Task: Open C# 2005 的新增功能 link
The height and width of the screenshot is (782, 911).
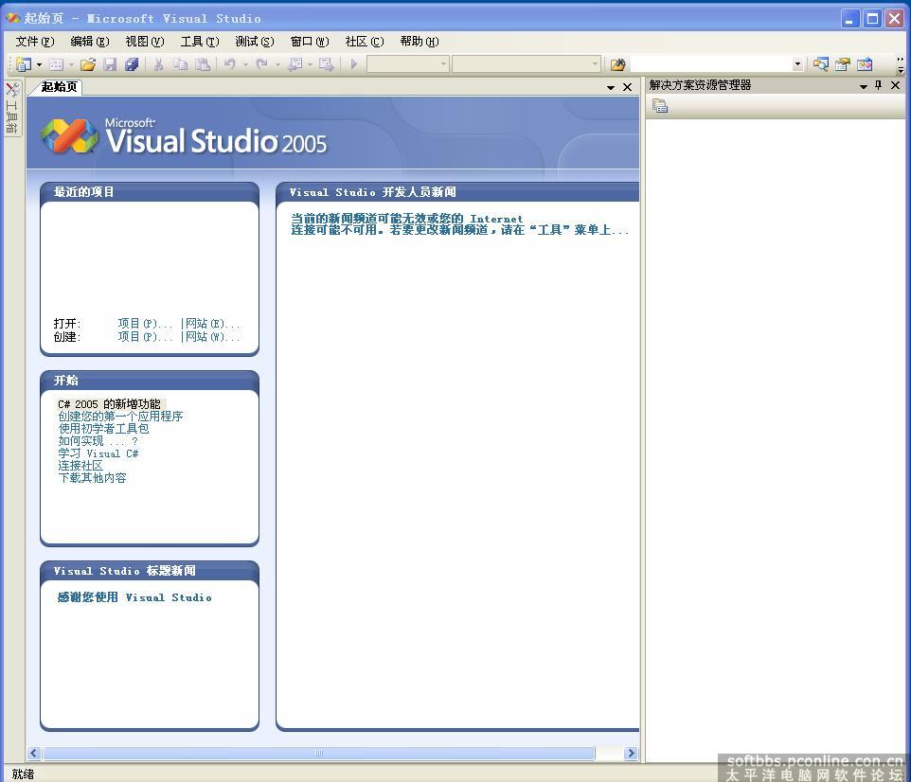Action: pyautogui.click(x=109, y=404)
